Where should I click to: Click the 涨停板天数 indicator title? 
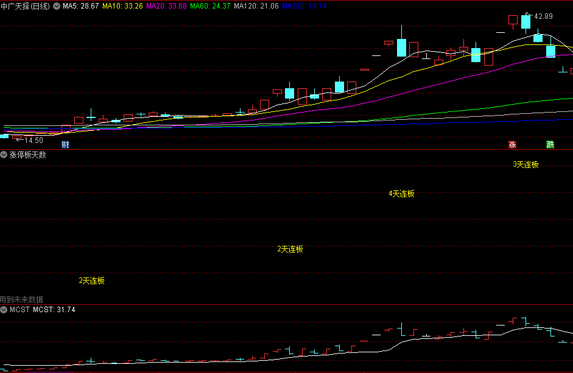click(x=28, y=155)
